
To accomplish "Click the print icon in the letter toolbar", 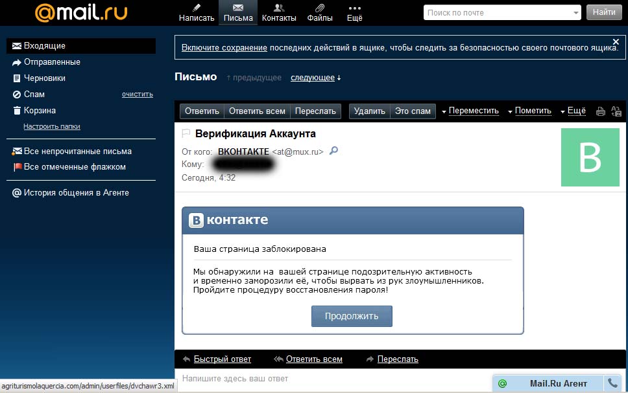I will pyautogui.click(x=601, y=111).
